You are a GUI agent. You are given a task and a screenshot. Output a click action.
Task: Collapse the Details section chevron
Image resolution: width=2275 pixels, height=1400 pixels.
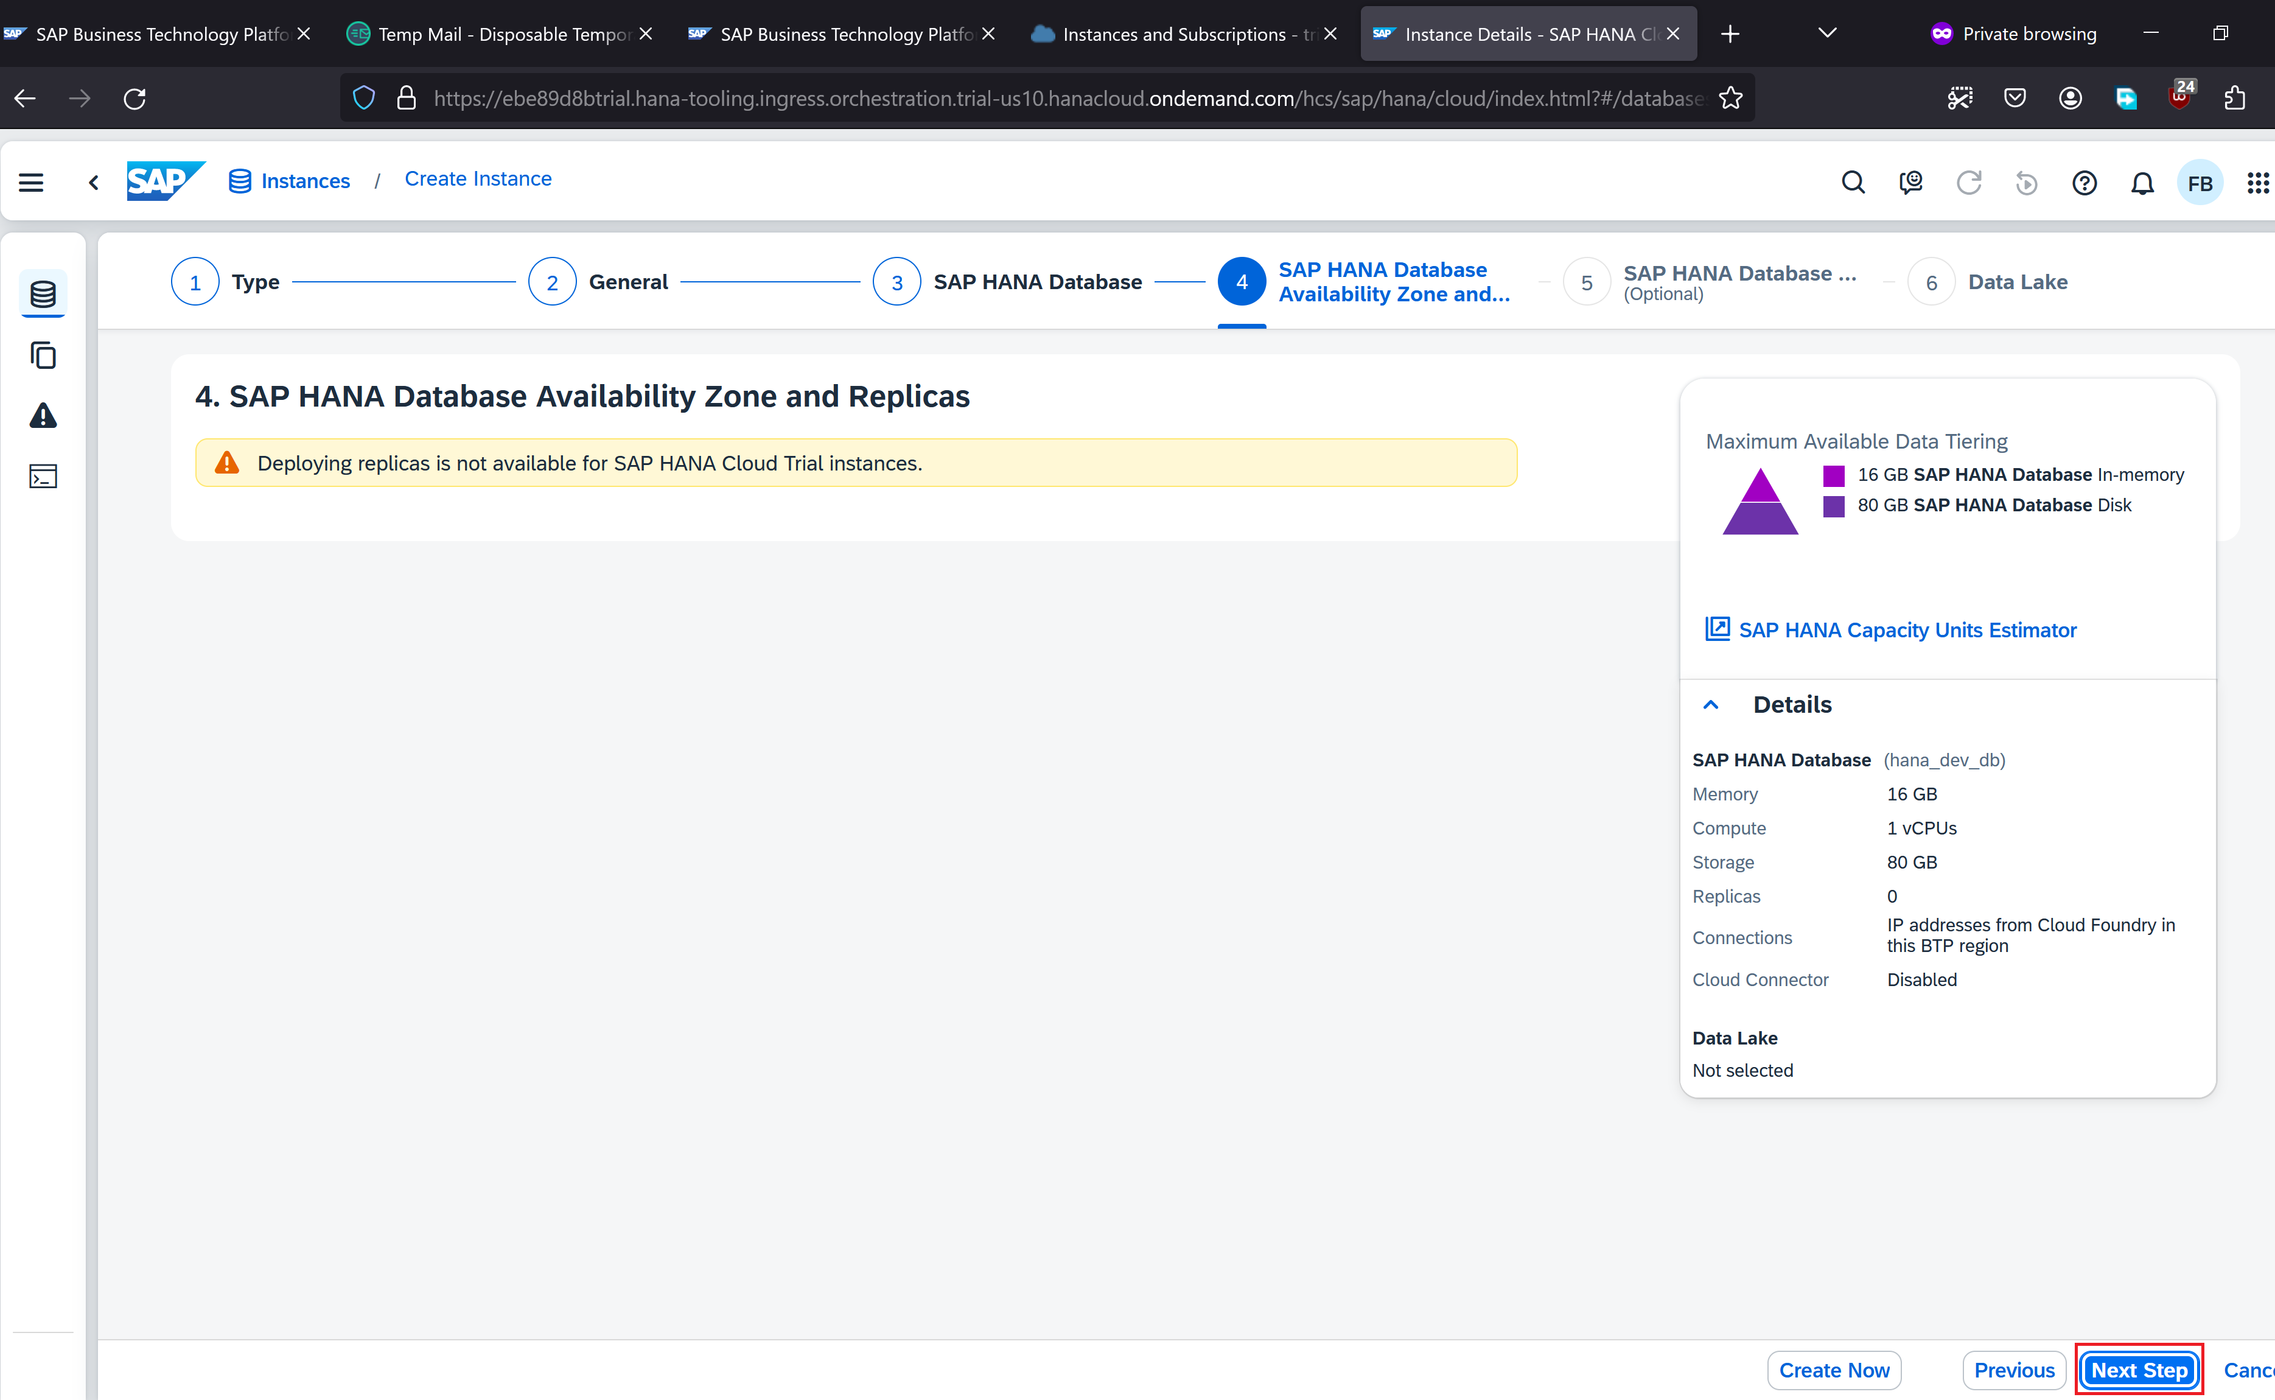pyautogui.click(x=1710, y=705)
